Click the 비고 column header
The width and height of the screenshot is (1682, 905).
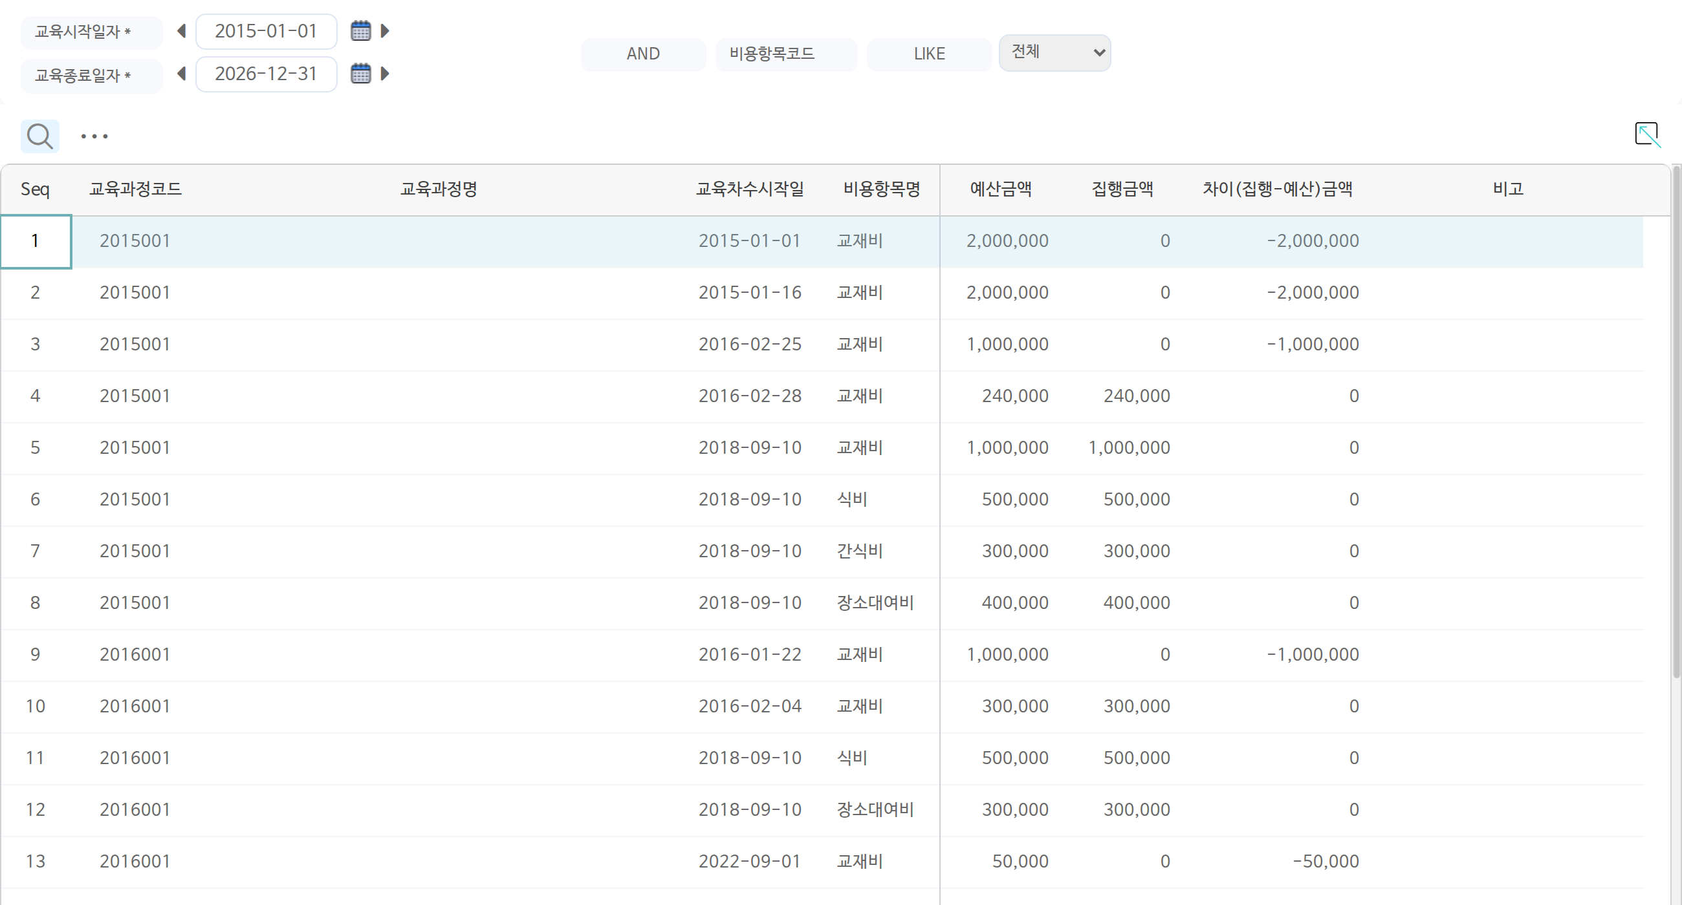1508,189
